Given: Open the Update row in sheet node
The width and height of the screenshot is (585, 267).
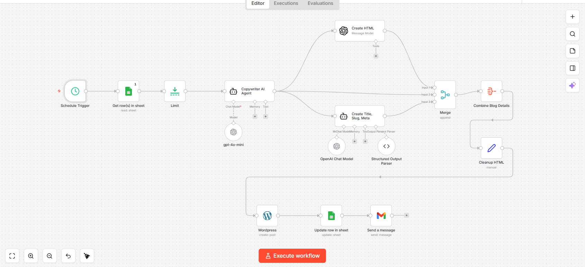Looking at the screenshot, I should pos(331,216).
